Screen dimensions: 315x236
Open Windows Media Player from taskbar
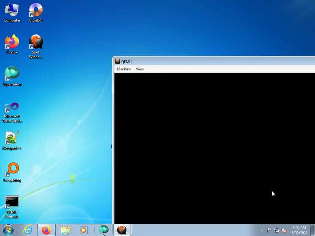[84, 230]
